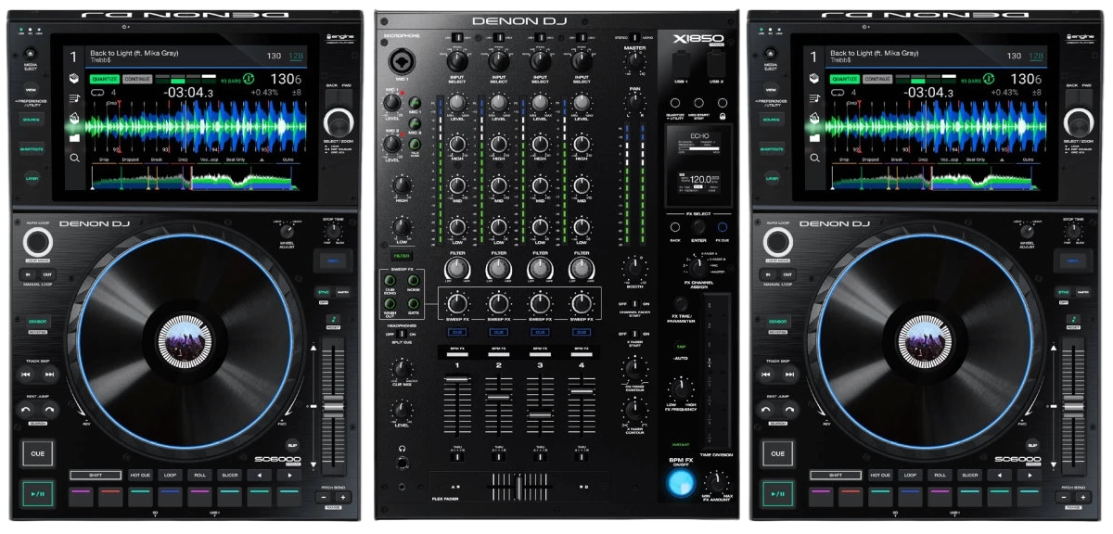1113x534 pixels.
Task: Toggle the VINYL button on right deck
Action: (1072, 261)
